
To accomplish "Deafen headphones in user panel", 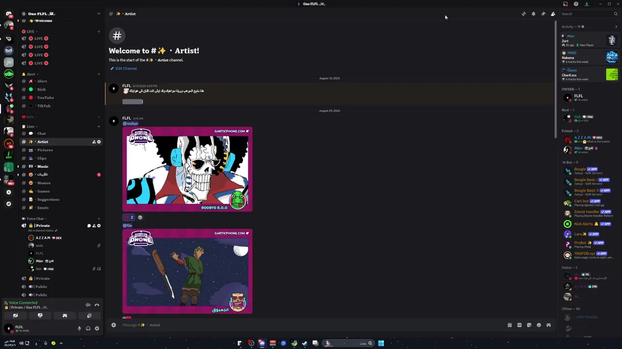I will (88, 329).
